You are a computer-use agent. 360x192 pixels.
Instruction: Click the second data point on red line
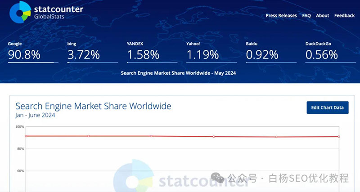point(89,136)
